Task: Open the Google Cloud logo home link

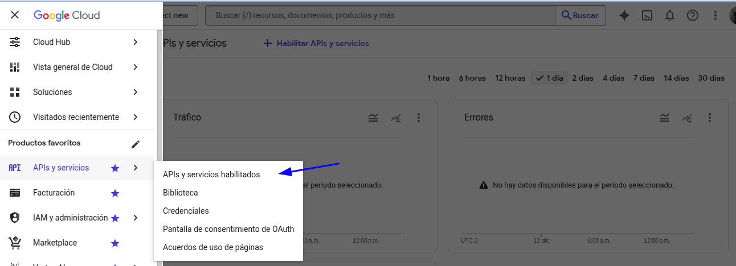Action: (67, 15)
